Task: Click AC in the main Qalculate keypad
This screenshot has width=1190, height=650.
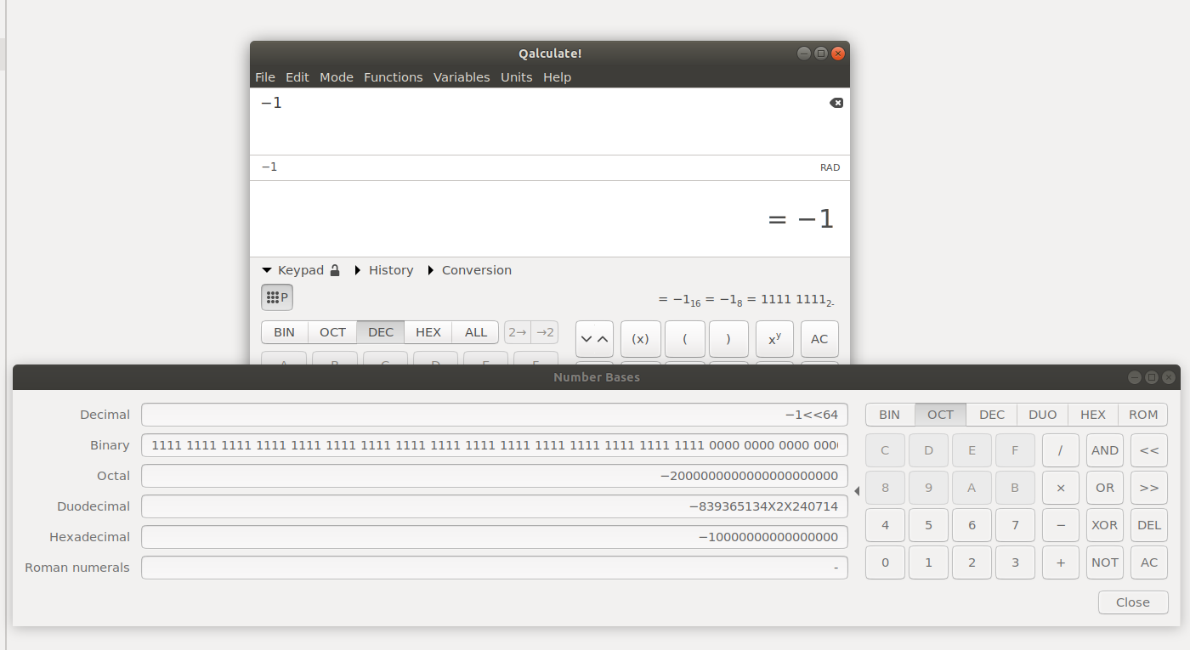Action: (x=819, y=339)
